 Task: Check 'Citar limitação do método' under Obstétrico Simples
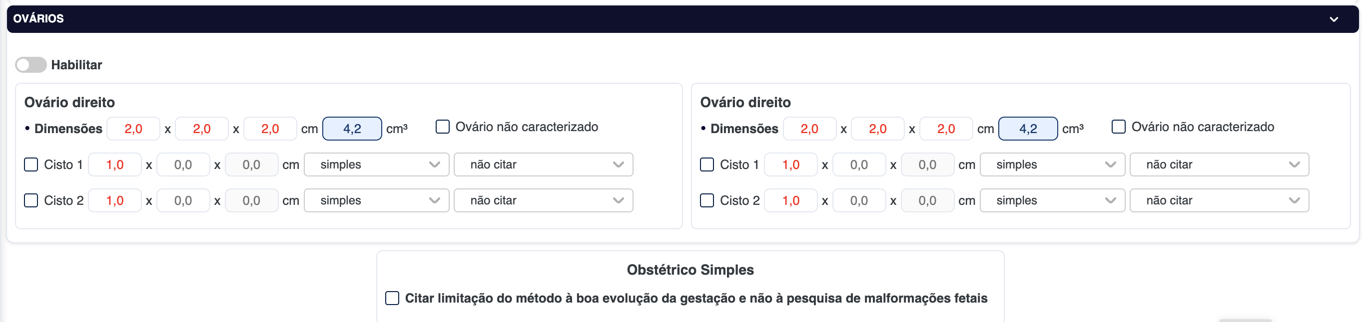coord(392,298)
